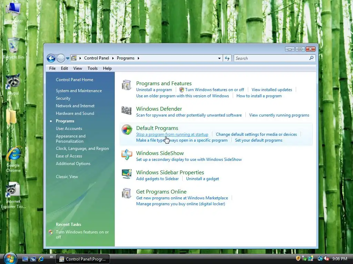Image resolution: width=353 pixels, height=264 pixels.
Task: Click the Refresh button beside address bar
Action: pyautogui.click(x=227, y=58)
